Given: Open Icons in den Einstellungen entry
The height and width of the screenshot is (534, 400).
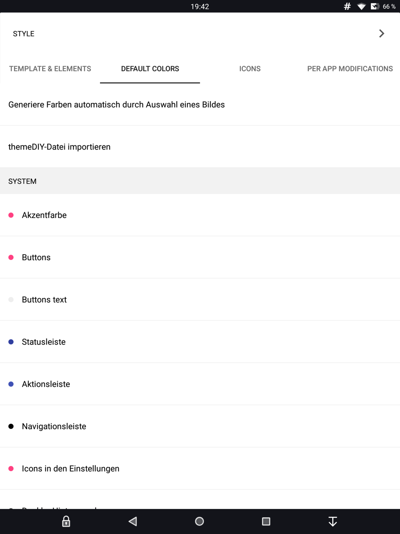Looking at the screenshot, I should [x=71, y=469].
